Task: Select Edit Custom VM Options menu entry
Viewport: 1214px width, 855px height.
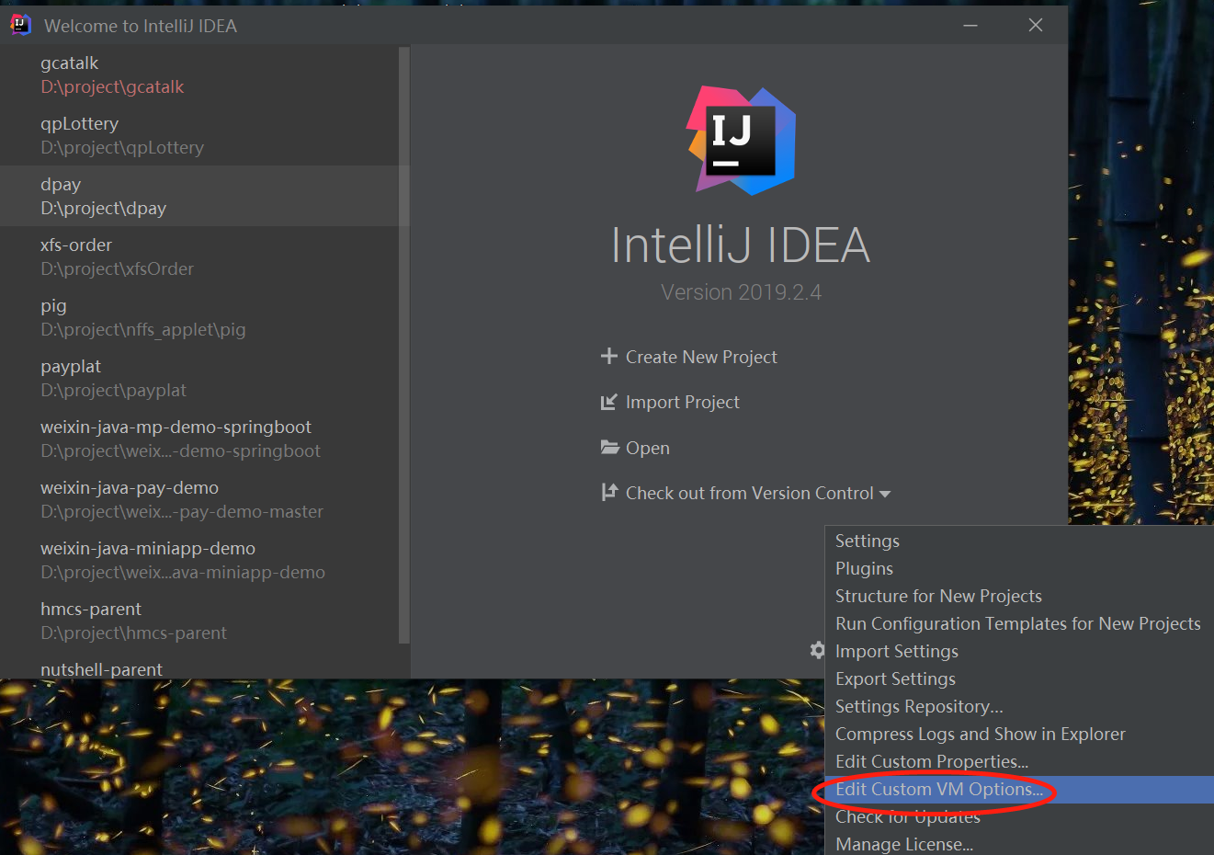Action: coord(1019,789)
